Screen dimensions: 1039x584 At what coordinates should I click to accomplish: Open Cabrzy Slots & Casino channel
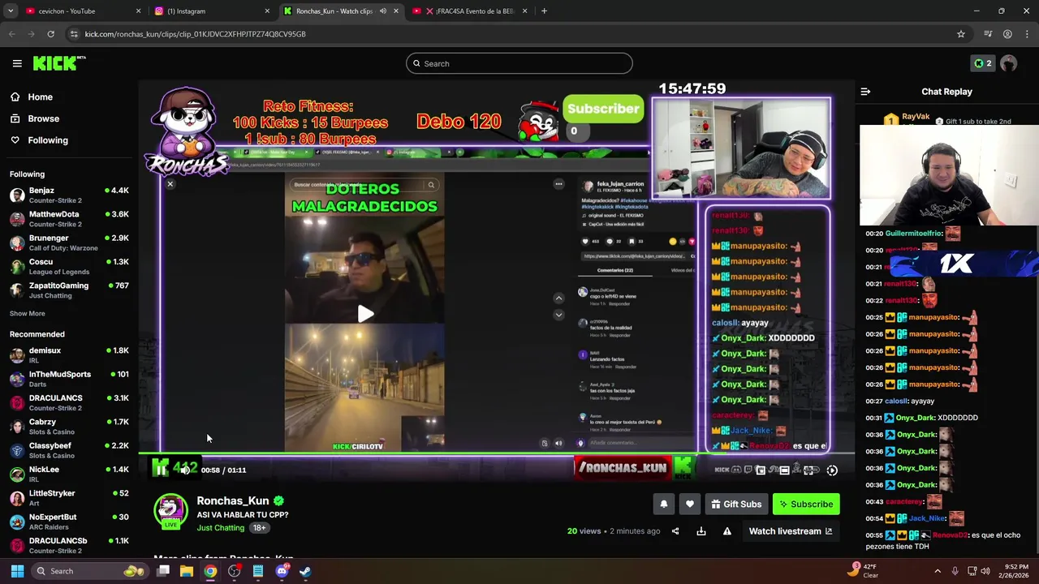coord(69,427)
